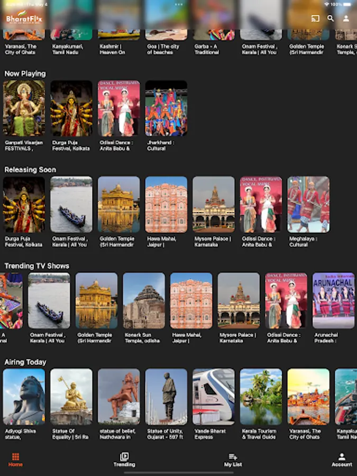This screenshot has width=357, height=476.
Task: Click 'Kanyakumari, Tamil Nadu' top row title
Action: coord(68,49)
